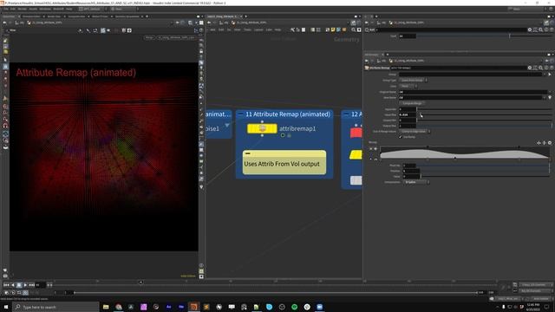
Task: Add a new pane tab in scene view
Action: [147, 16]
